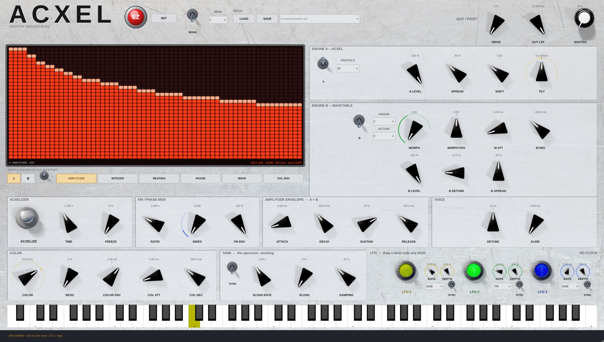604x342 pixels.
Task: Click the SHIFT knob
Action: click(500, 73)
